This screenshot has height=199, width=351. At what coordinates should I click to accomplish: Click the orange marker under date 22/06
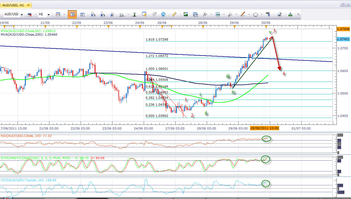77,27
